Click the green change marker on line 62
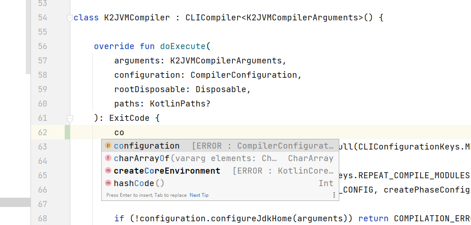 [67, 132]
